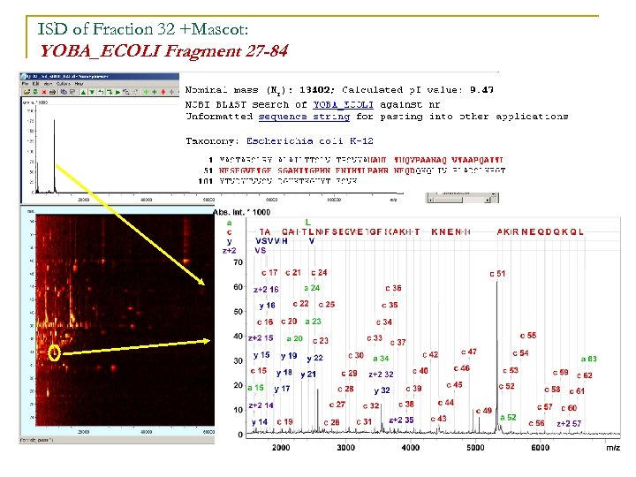This screenshot has width=636, height=477.
Task: Click the green up-triangle toolbar icon
Action: (x=83, y=92)
